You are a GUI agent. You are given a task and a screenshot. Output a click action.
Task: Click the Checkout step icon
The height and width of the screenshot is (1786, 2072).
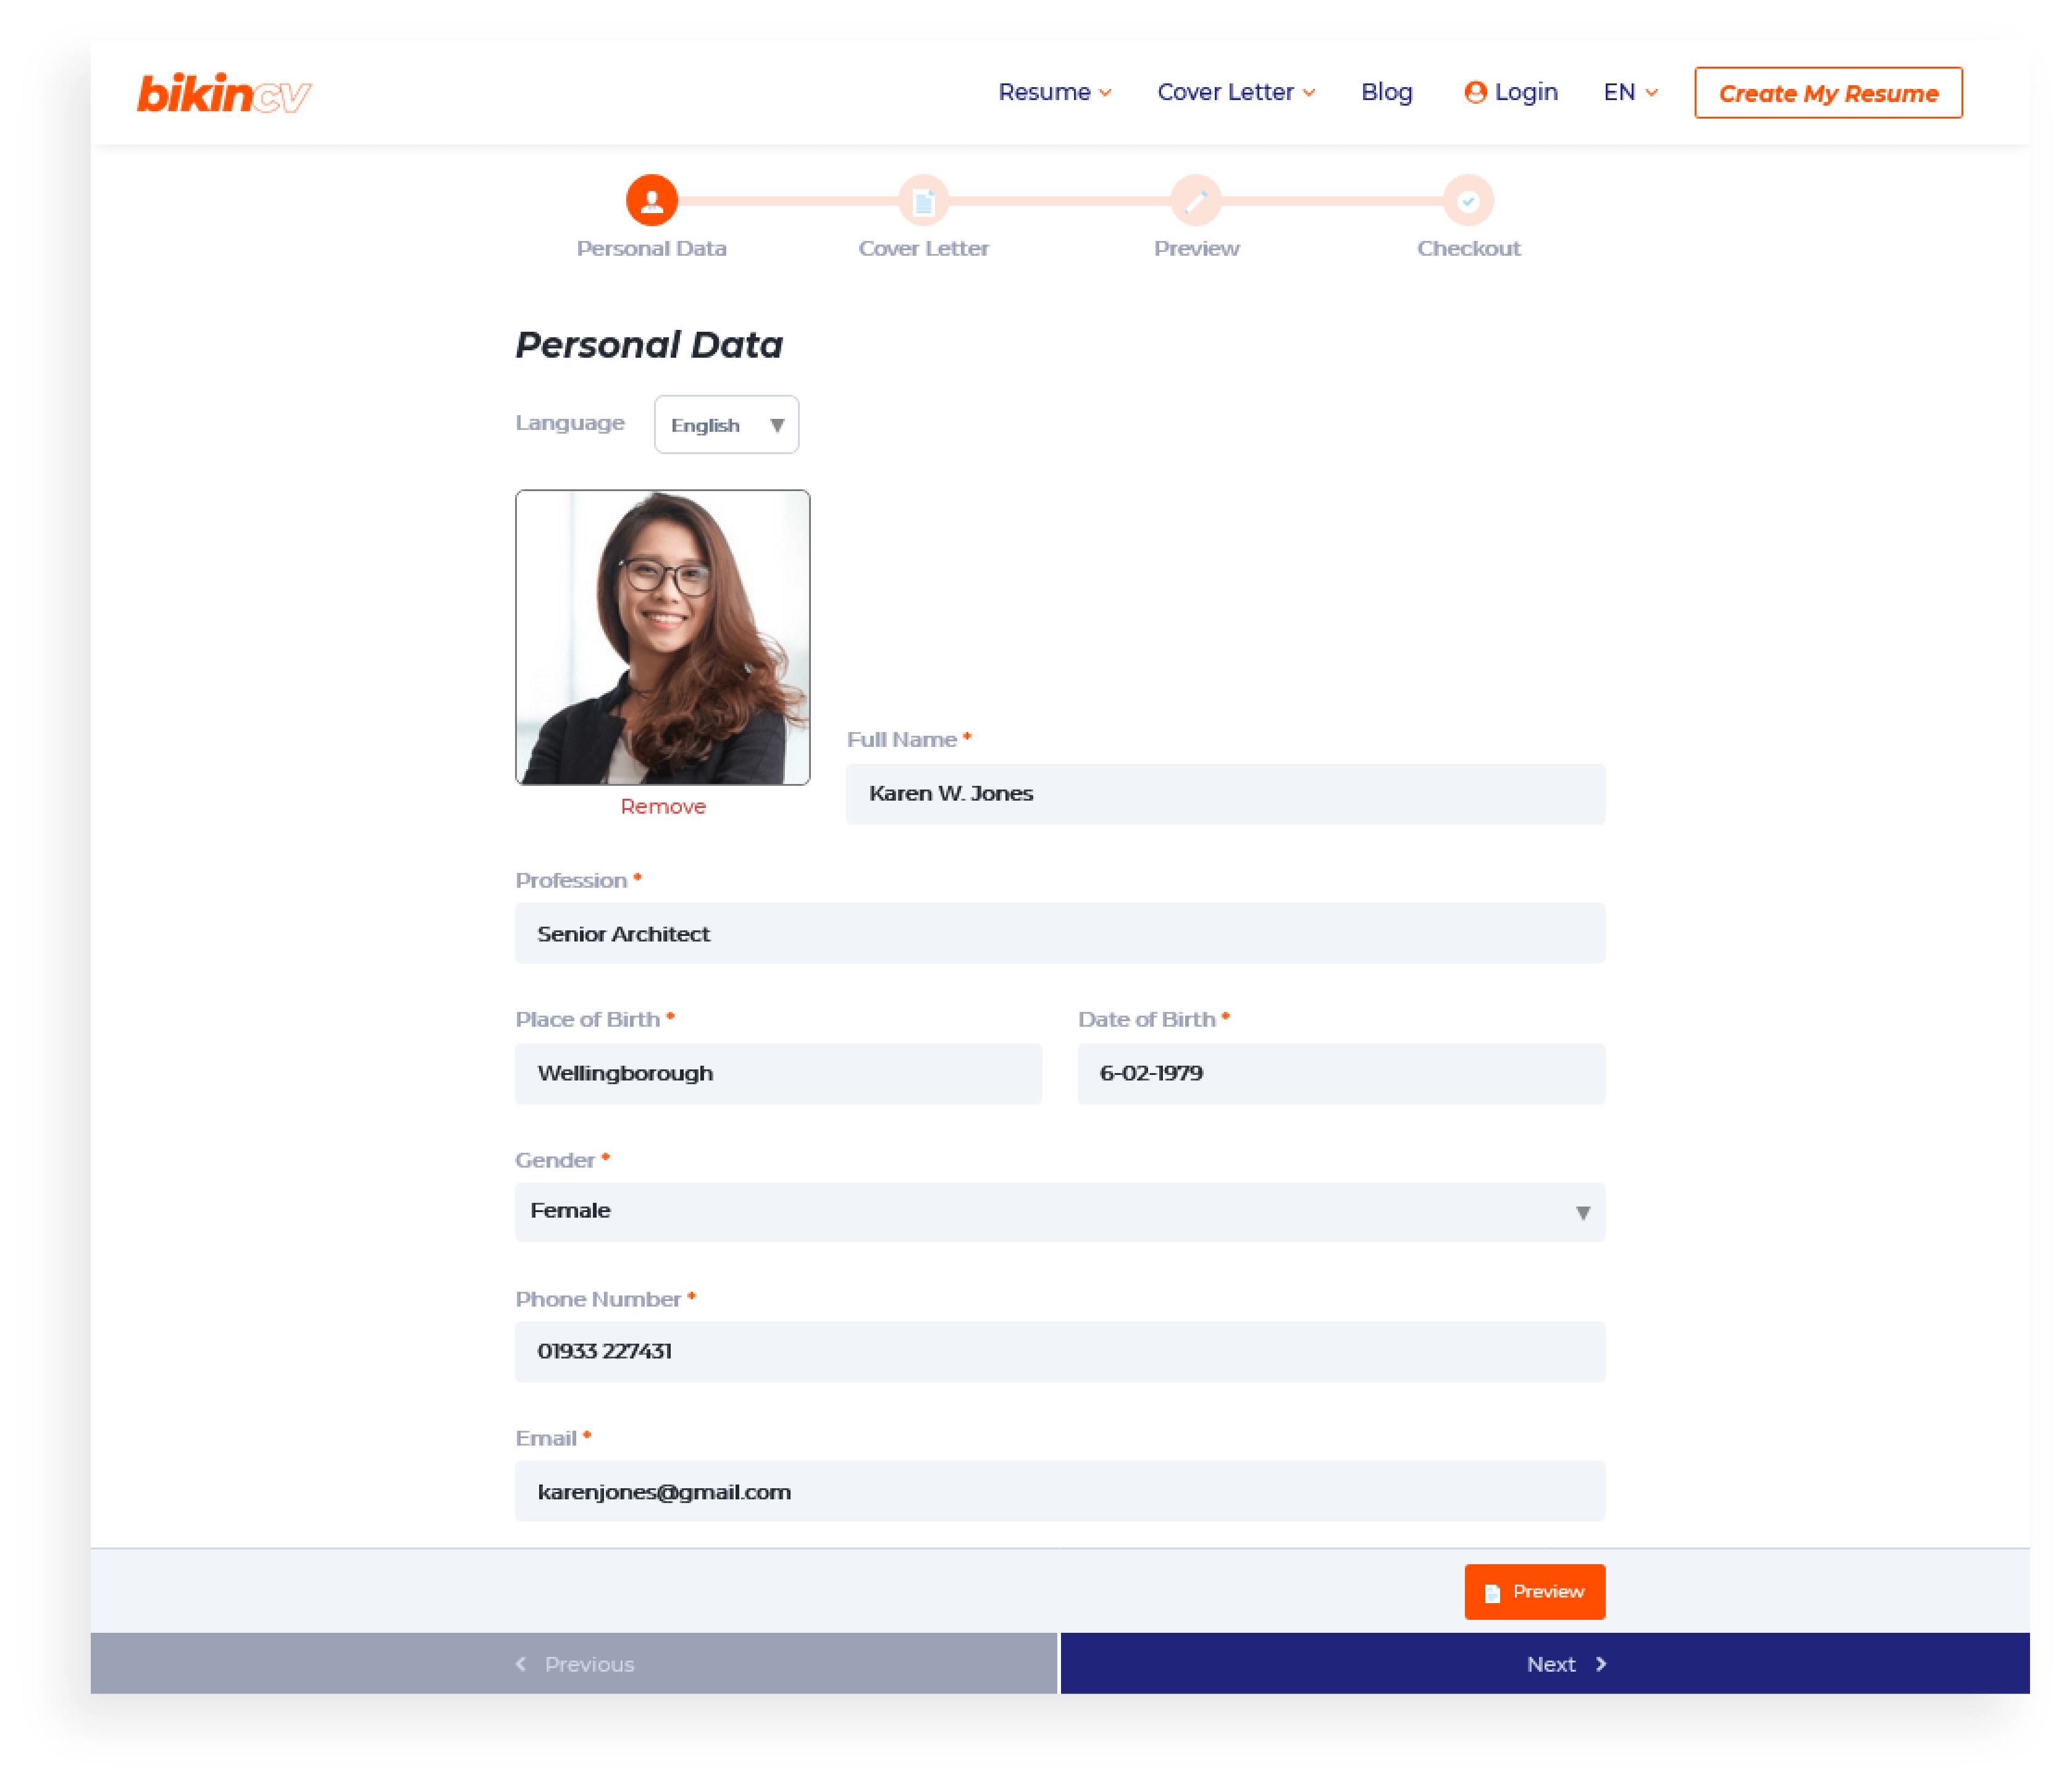[x=1467, y=199]
